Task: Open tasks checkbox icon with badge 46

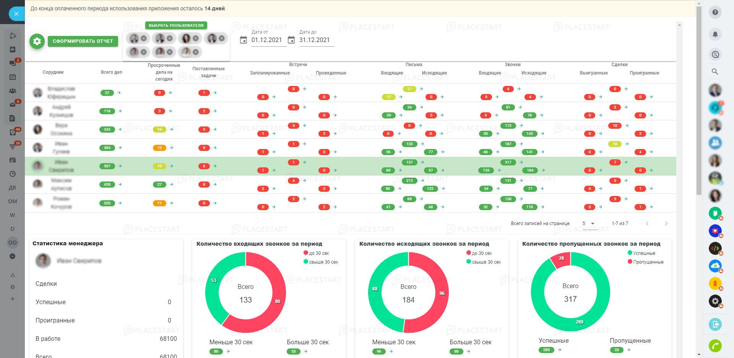Action: pyautogui.click(x=13, y=132)
